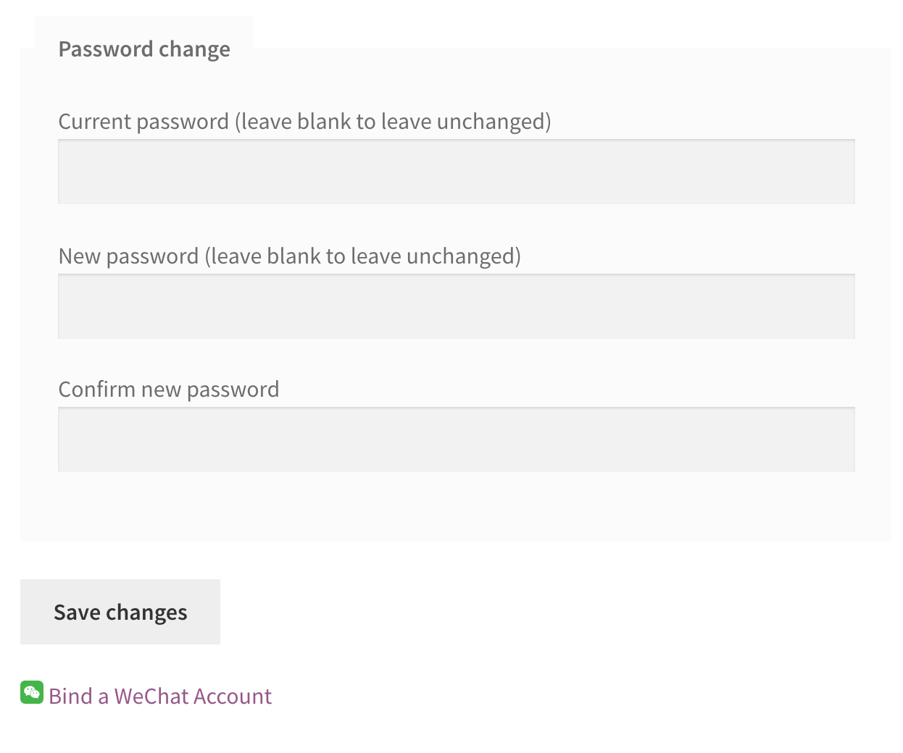Screen dimensions: 903x753
Task: Click the New password label text
Action: pyautogui.click(x=128, y=256)
